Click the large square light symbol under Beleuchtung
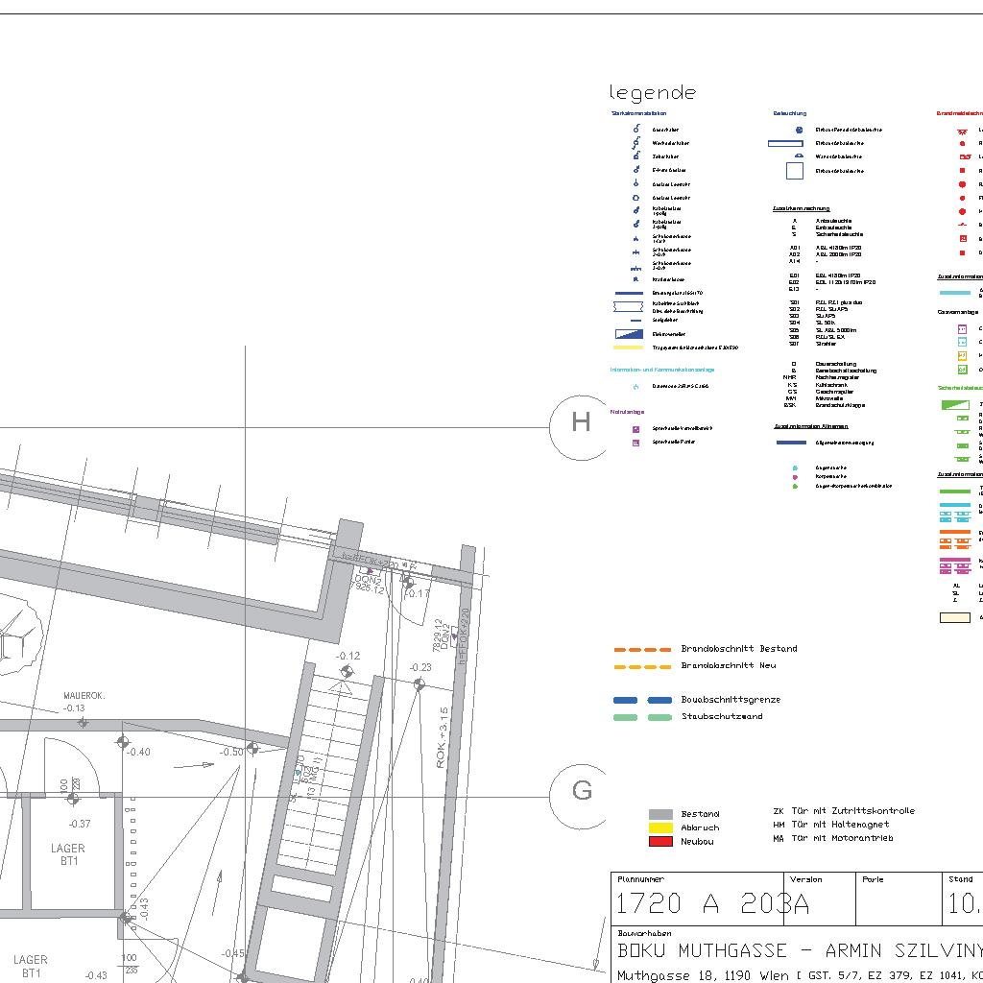 coord(794,171)
